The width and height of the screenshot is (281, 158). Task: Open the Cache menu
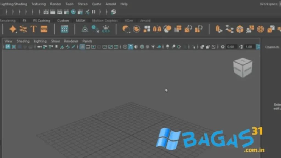pyautogui.click(x=96, y=4)
